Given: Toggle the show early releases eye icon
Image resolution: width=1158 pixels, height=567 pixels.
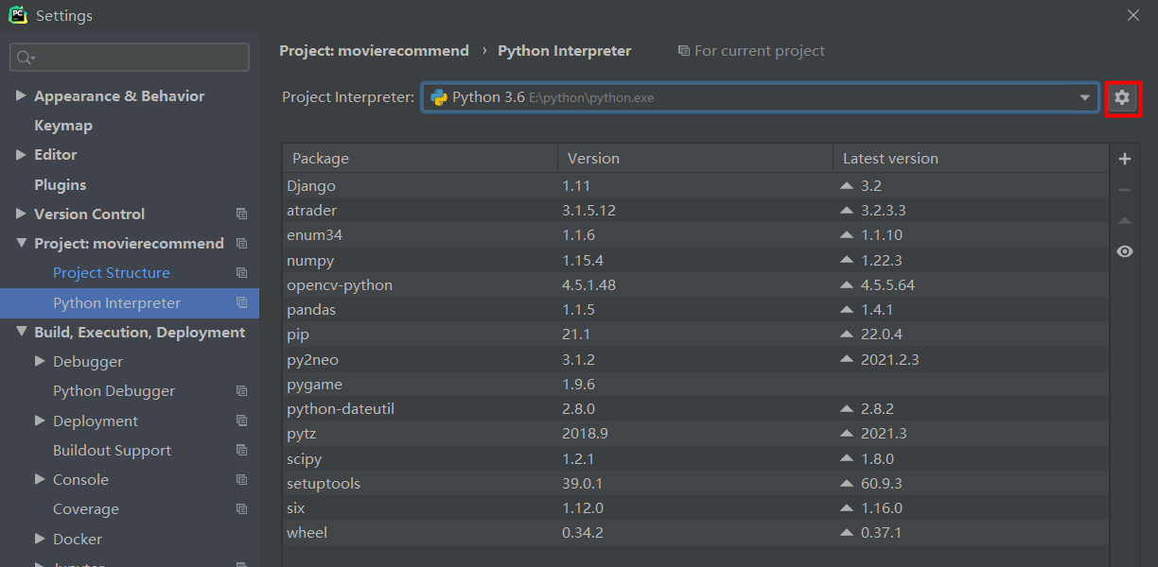Looking at the screenshot, I should [1125, 251].
